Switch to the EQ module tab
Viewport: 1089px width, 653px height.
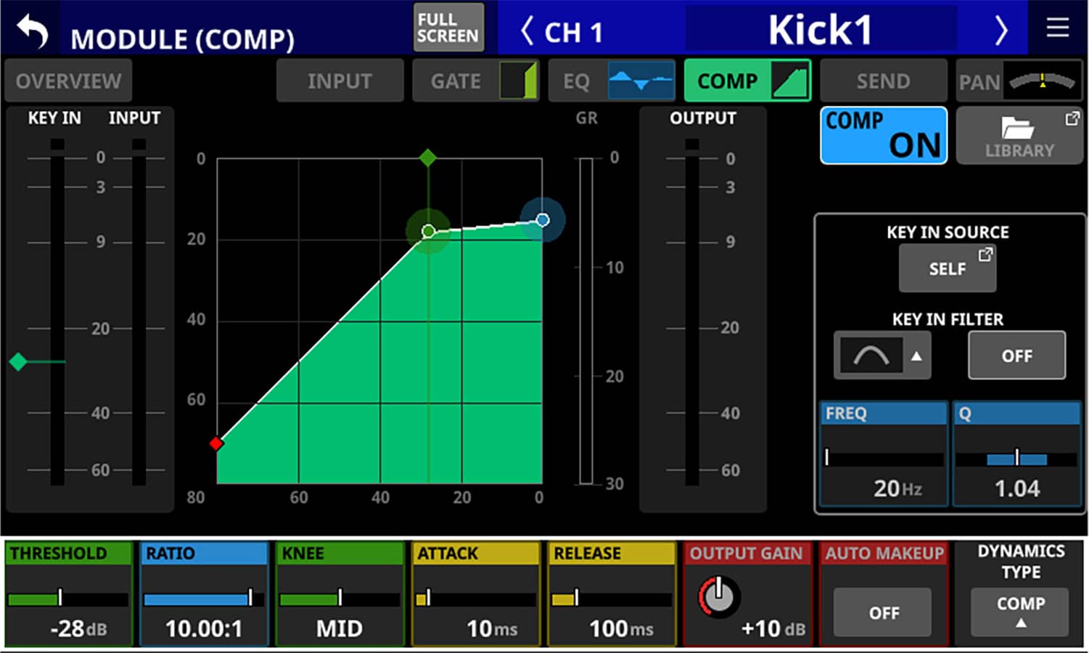point(612,81)
